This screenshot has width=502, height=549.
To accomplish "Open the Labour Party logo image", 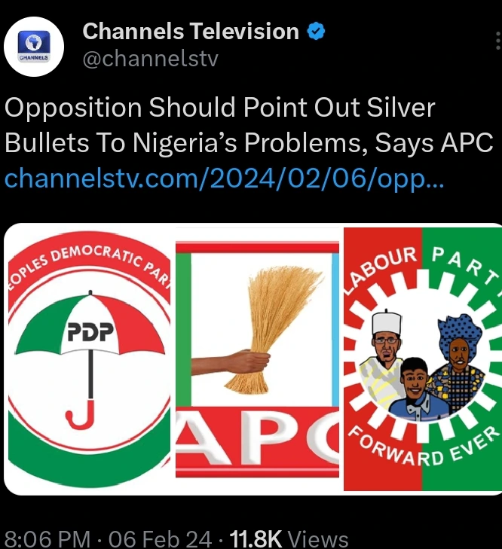I will tap(422, 359).
